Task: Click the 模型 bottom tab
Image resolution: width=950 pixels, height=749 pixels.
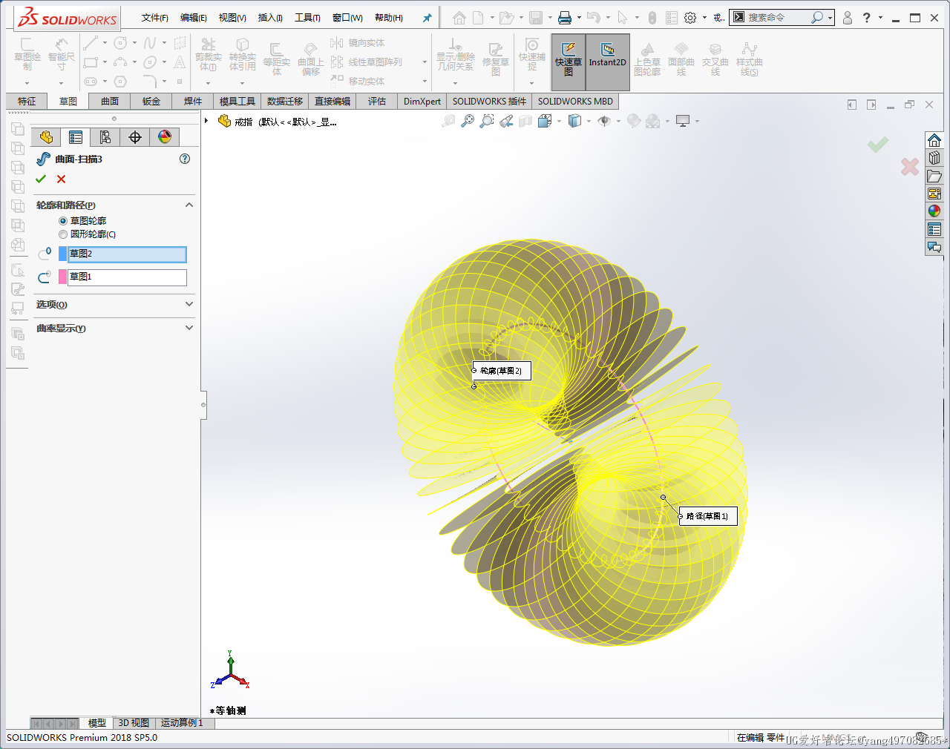Action: coord(97,723)
